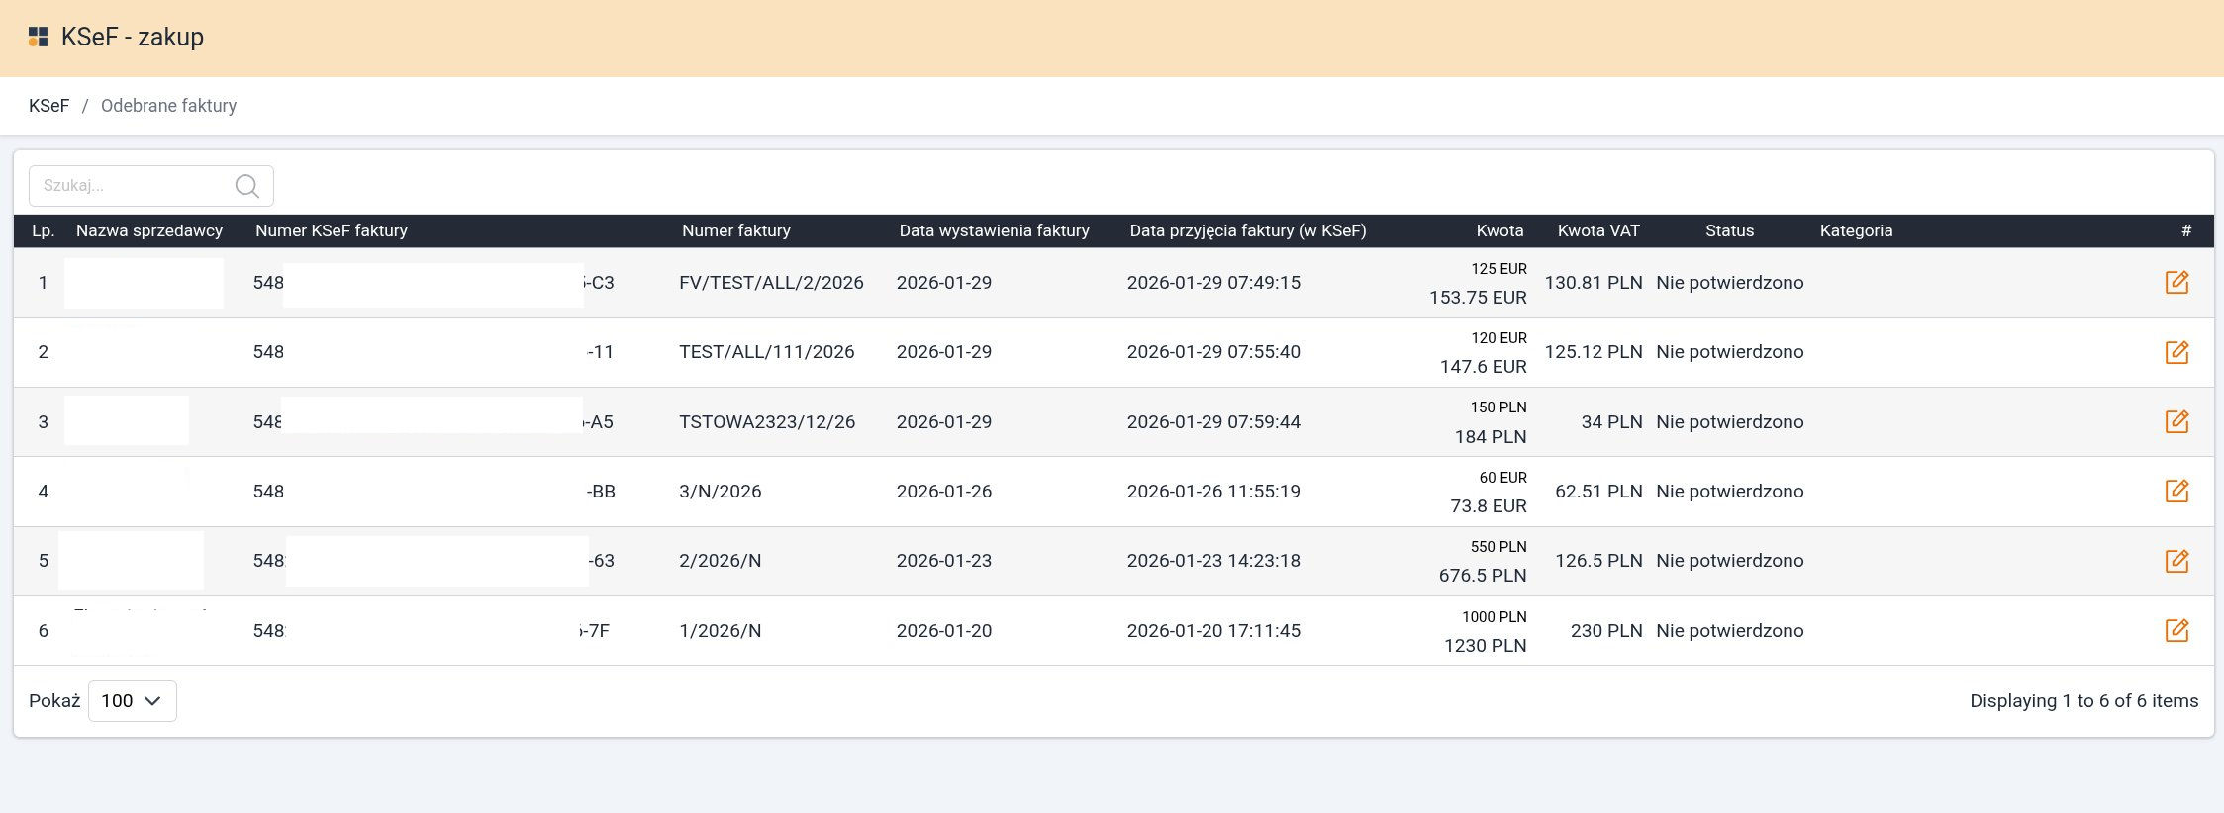Open edit icon for invoice TEST/ALL/111/2026
This screenshot has height=813, width=2224.
(x=2176, y=352)
